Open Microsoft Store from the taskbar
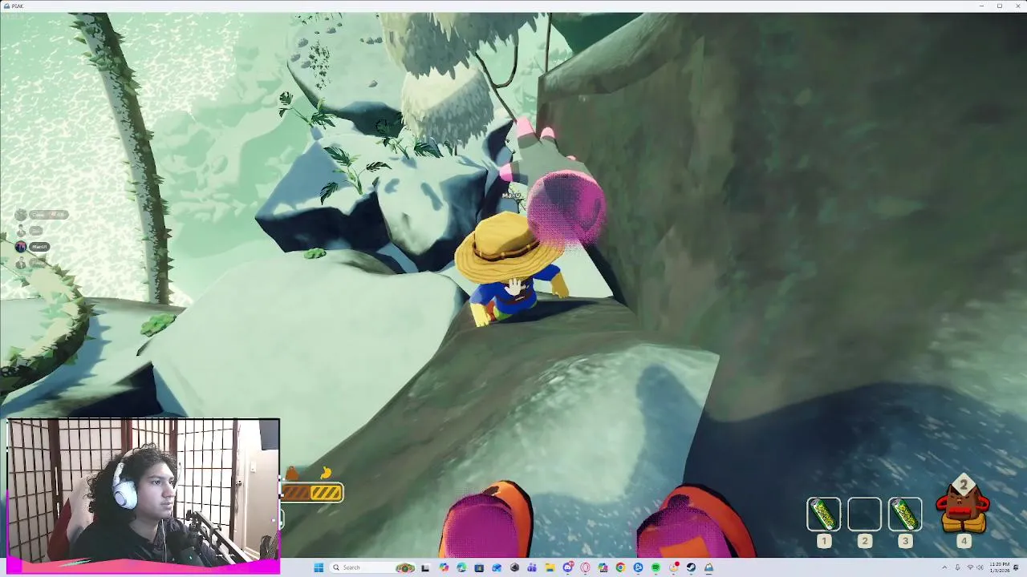 pyautogui.click(x=479, y=567)
